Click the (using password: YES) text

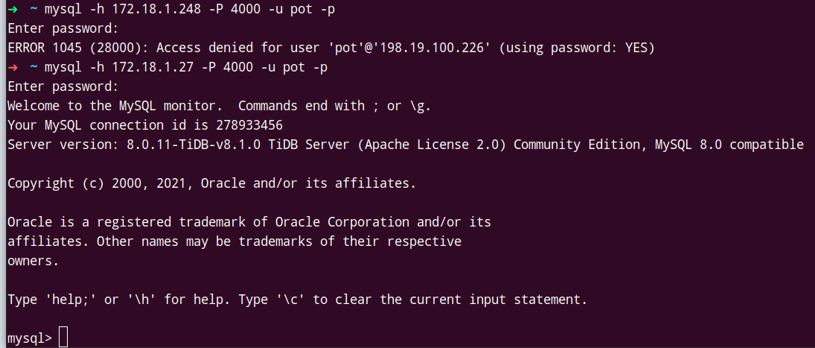(x=577, y=48)
